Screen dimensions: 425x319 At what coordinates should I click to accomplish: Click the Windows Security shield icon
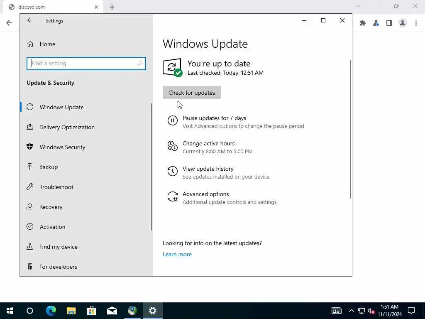[30, 147]
